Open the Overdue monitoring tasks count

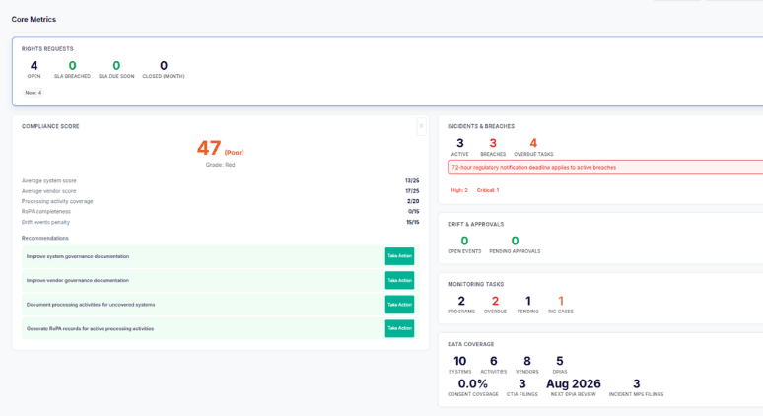[495, 305]
